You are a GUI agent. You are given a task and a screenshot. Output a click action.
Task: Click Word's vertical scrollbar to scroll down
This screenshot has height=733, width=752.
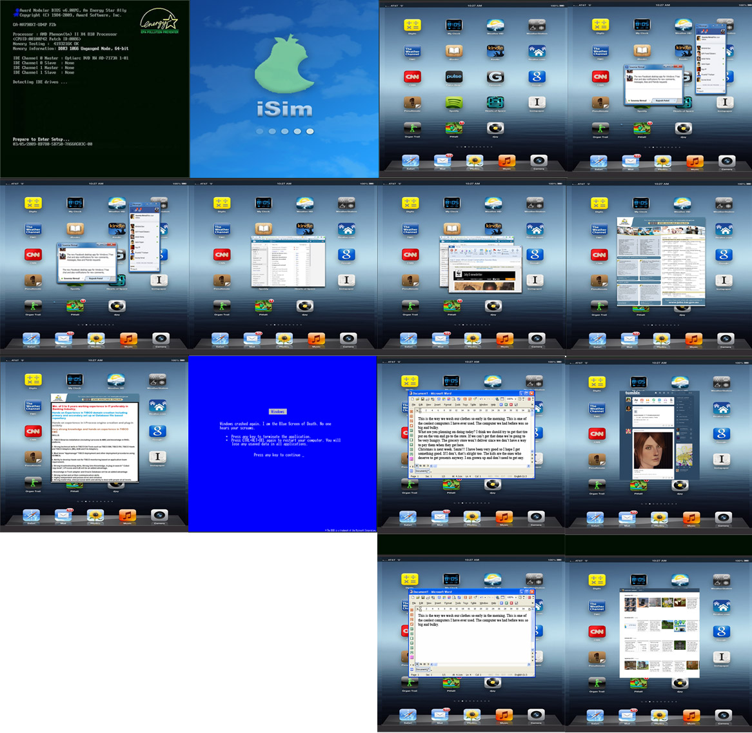point(532,433)
